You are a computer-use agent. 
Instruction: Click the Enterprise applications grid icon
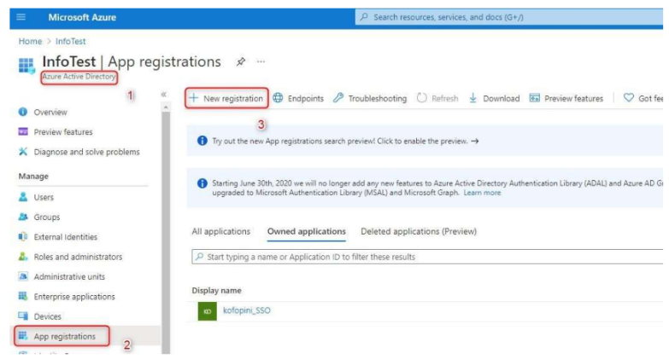pyautogui.click(x=23, y=296)
